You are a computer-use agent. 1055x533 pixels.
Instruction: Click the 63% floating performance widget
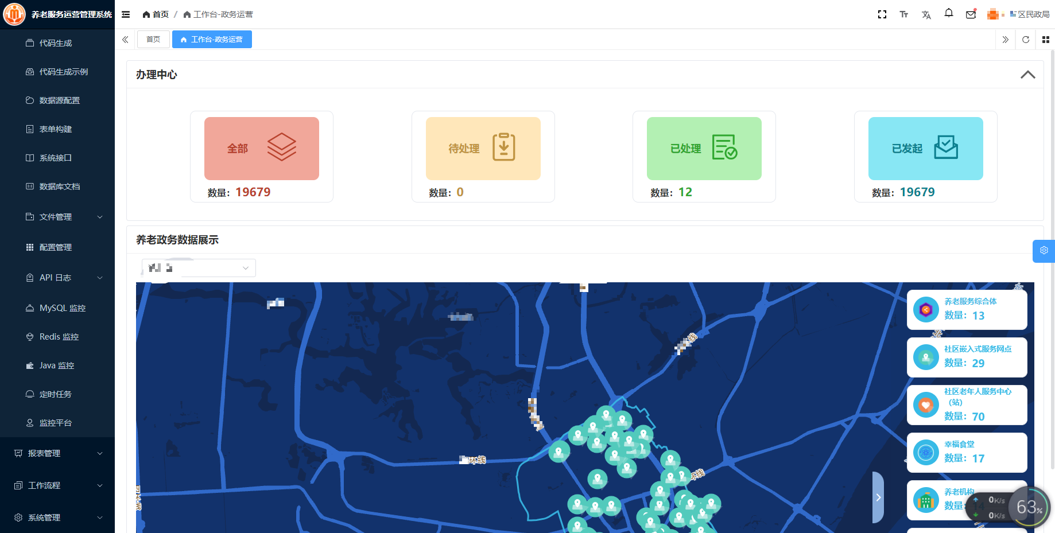[x=1030, y=507]
